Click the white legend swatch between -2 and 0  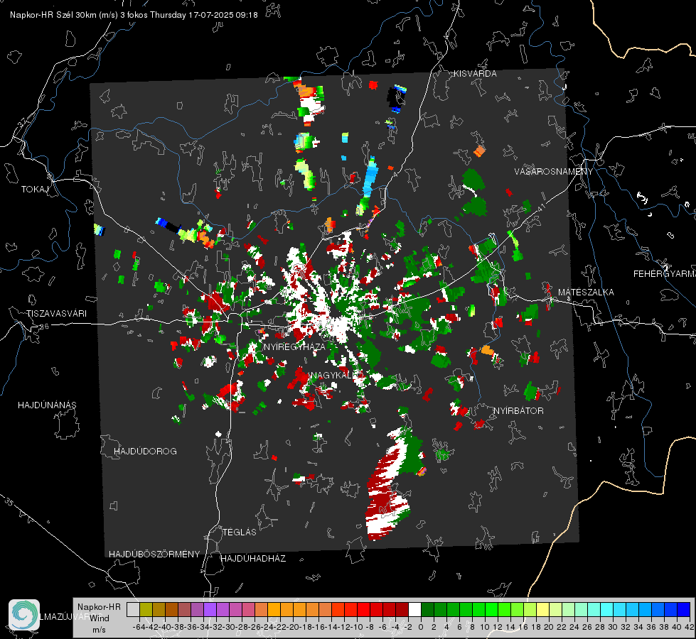coord(414,609)
